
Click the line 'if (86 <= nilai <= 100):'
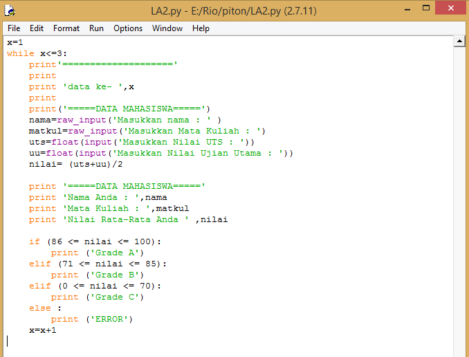[x=95, y=241]
